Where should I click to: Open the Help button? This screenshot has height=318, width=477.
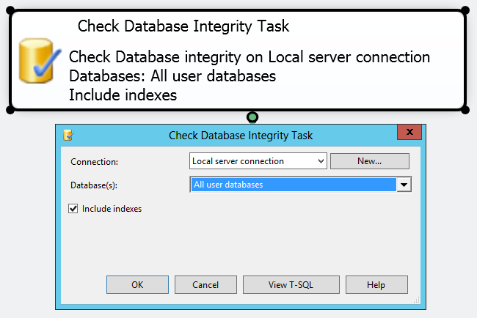point(376,285)
